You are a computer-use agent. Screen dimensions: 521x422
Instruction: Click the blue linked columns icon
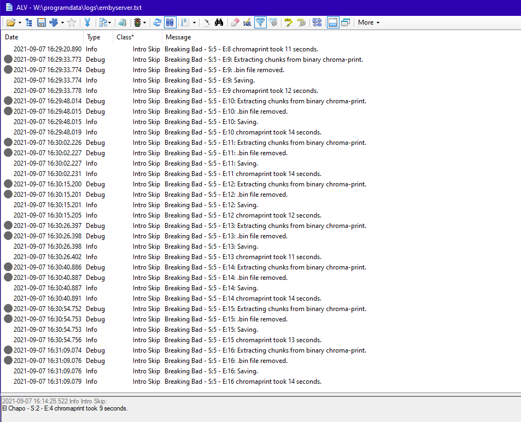point(317,22)
